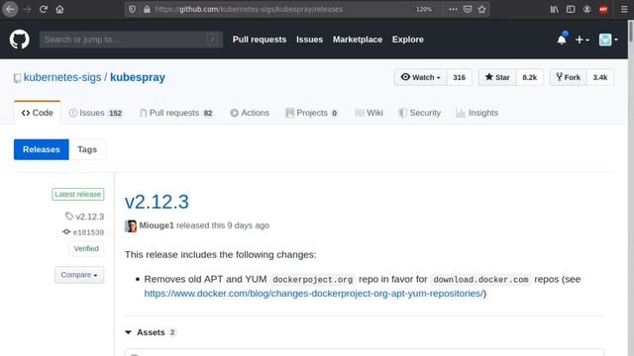
Task: Switch to the Actions tab
Action: (250, 113)
